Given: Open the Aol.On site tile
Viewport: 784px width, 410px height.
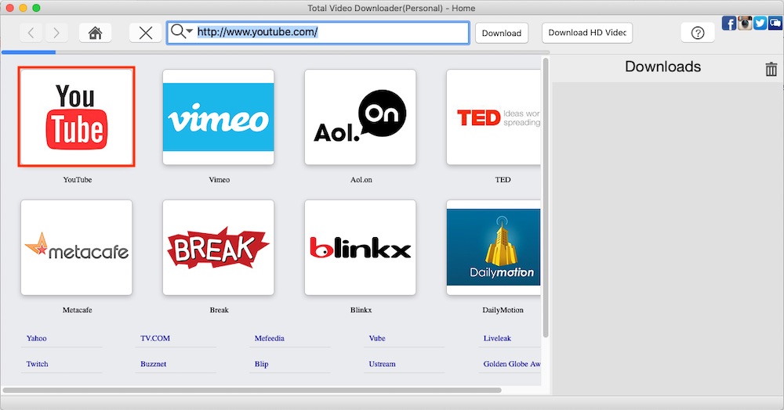Looking at the screenshot, I should [x=360, y=117].
